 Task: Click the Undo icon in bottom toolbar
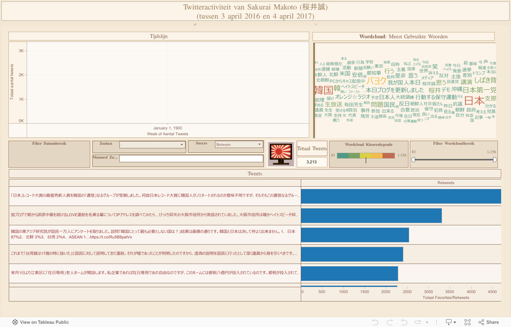[375, 322]
